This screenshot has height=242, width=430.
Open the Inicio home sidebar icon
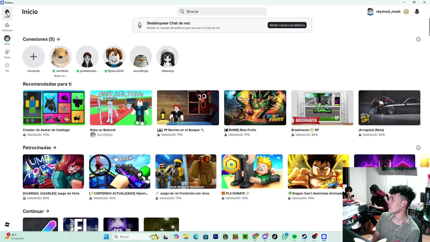pyautogui.click(x=7, y=13)
